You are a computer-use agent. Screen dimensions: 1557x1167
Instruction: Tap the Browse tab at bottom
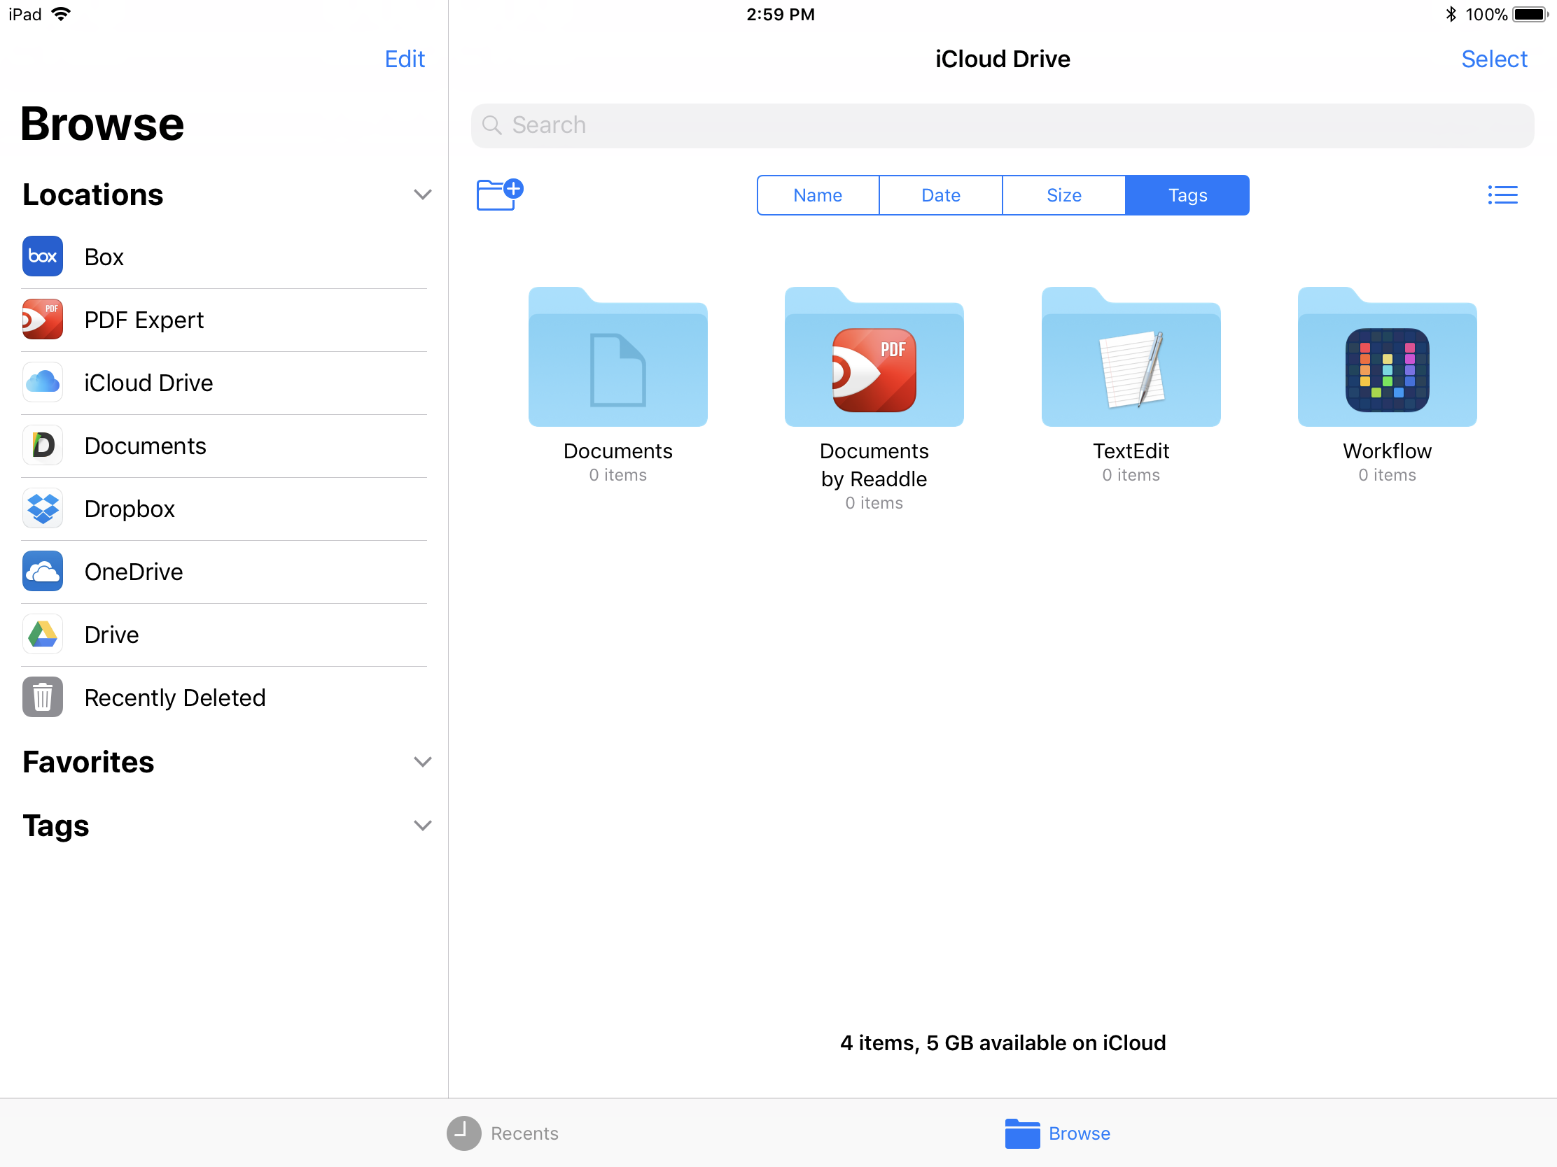click(x=1058, y=1133)
